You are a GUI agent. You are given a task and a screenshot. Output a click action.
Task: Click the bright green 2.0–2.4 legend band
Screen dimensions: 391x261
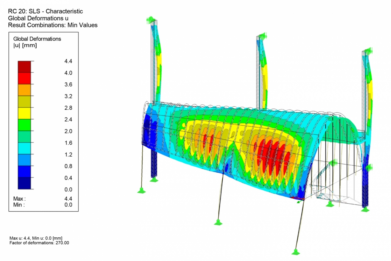[24, 125]
